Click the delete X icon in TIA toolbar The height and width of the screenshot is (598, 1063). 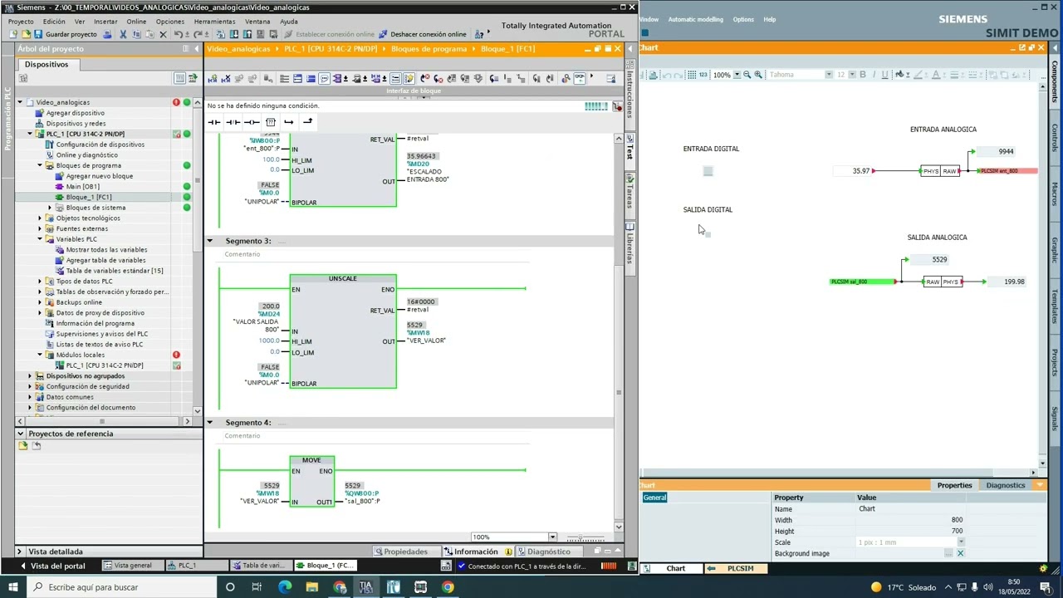(163, 34)
